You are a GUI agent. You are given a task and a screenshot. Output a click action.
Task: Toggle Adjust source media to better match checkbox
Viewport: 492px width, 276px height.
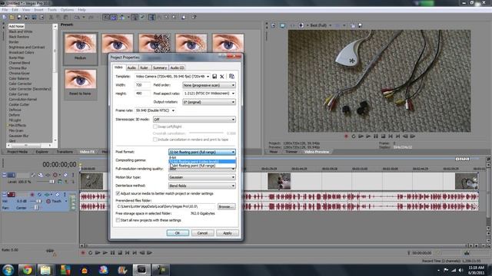pos(118,193)
